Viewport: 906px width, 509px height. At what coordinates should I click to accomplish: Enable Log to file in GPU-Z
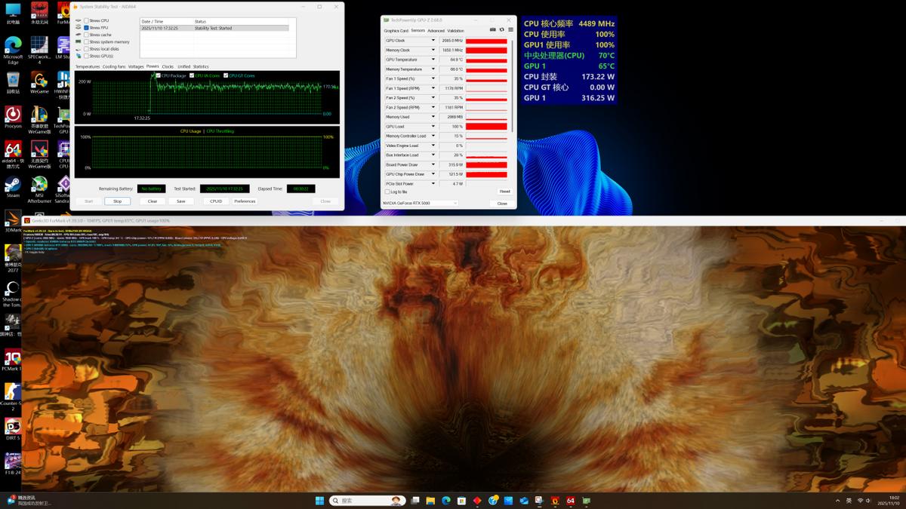click(x=387, y=192)
